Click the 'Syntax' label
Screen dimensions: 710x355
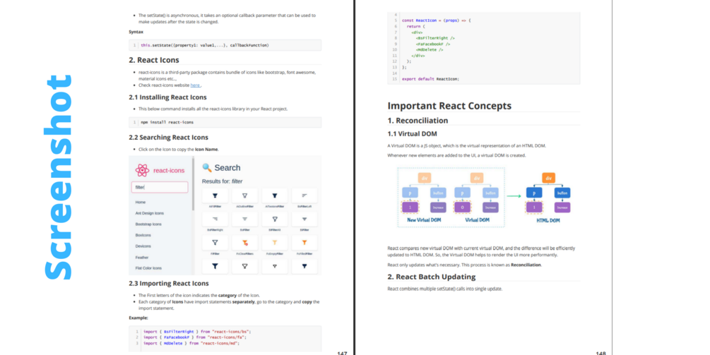tap(136, 32)
